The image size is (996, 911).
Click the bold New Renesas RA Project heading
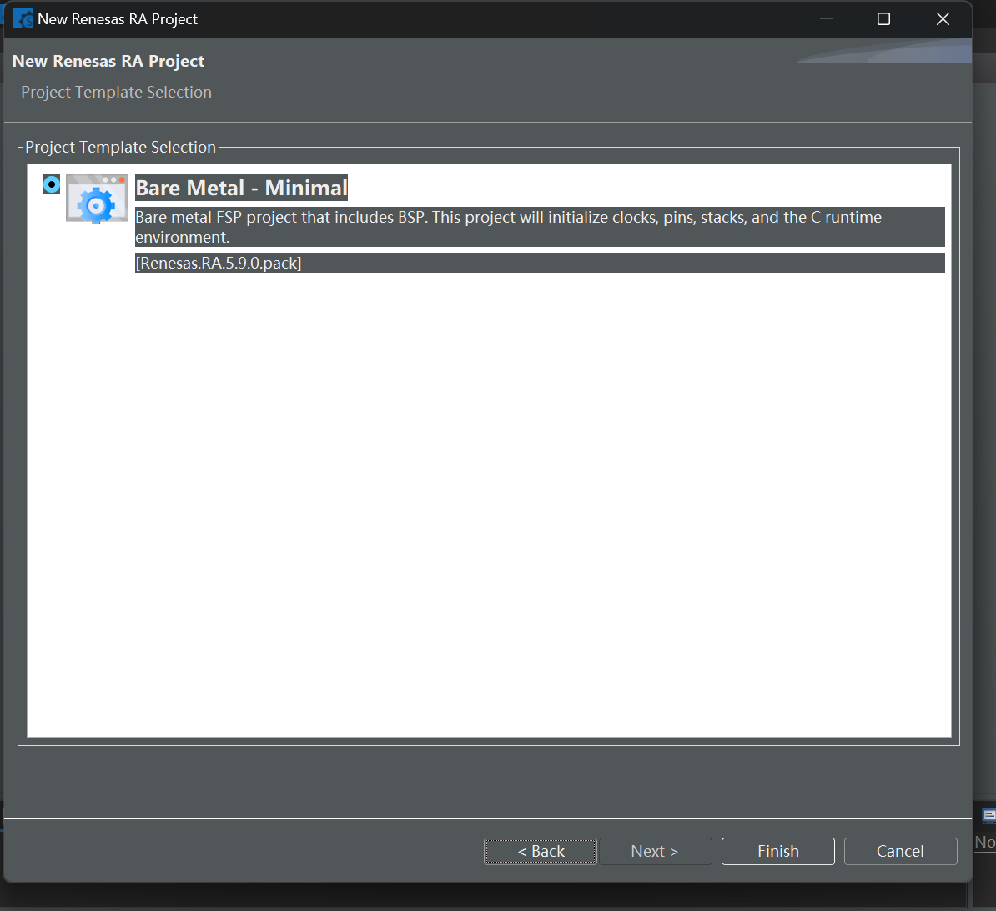(x=108, y=61)
